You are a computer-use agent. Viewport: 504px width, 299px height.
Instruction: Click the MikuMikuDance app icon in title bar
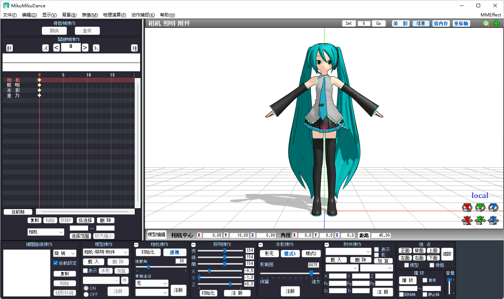6,5
